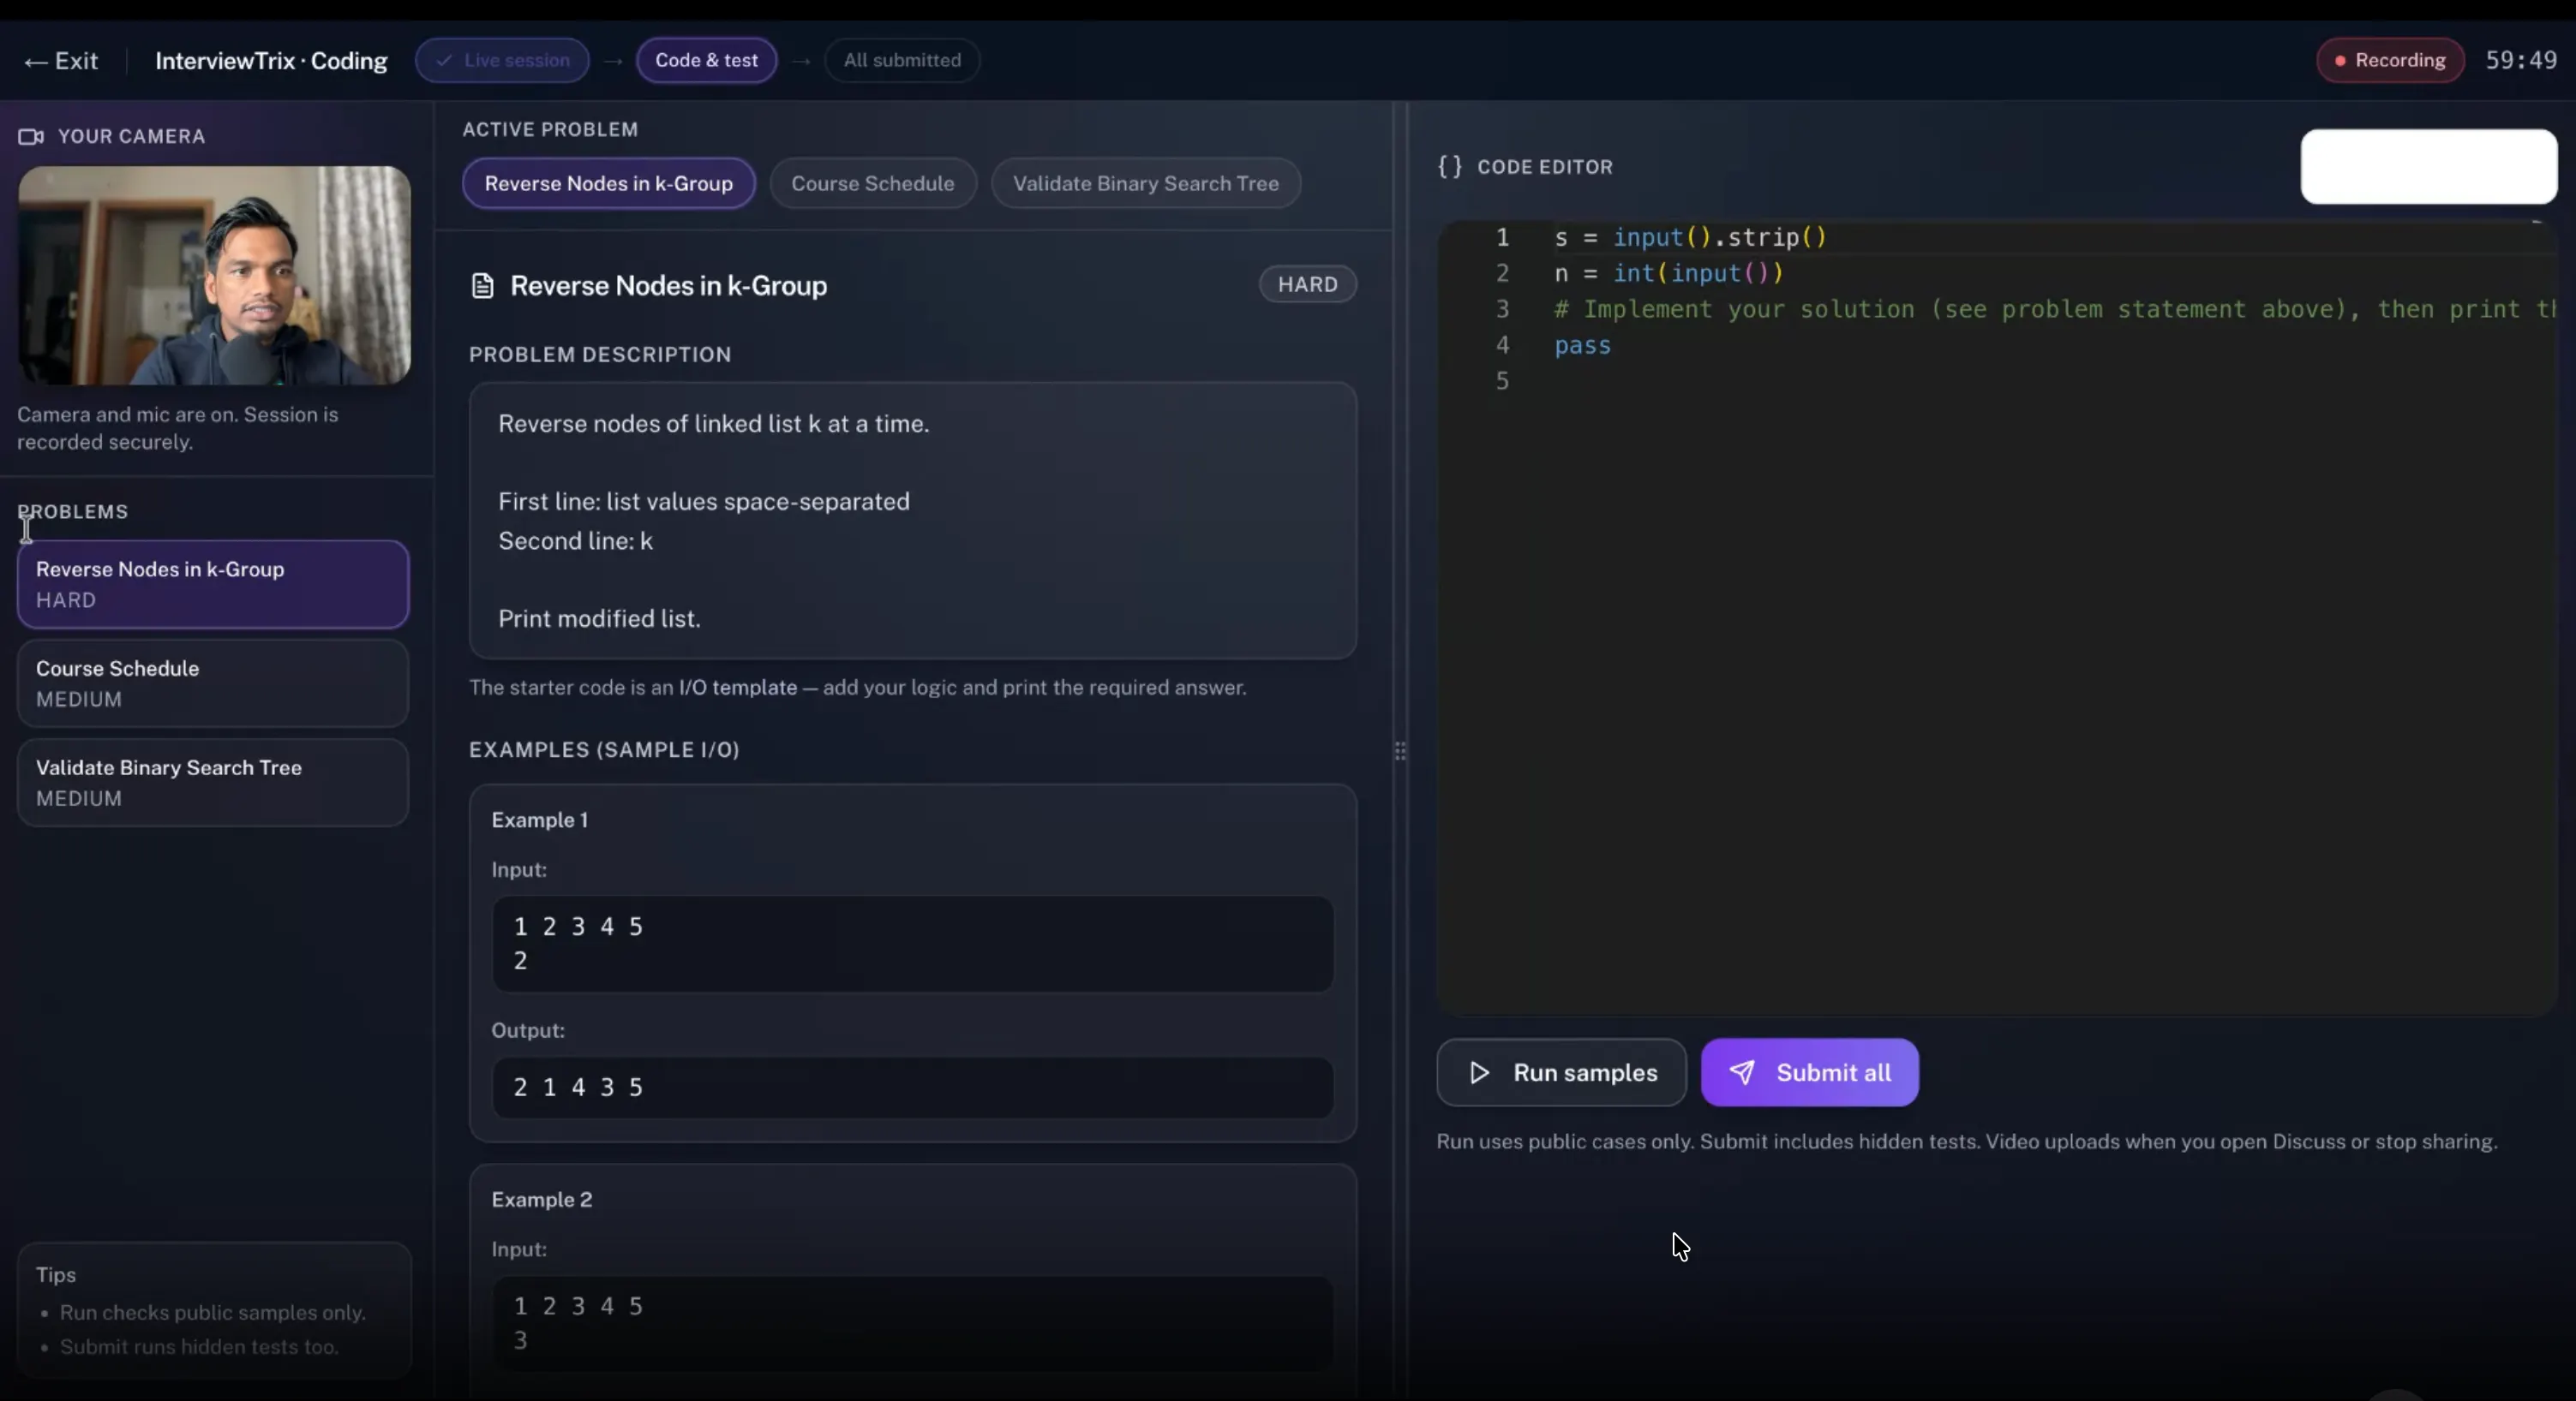This screenshot has height=1401, width=2576.
Task: Click the red Recording dot indicator
Action: [x=2339, y=61]
